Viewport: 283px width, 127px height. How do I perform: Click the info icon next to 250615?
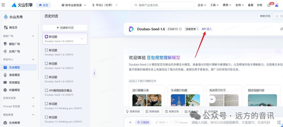click(180, 29)
